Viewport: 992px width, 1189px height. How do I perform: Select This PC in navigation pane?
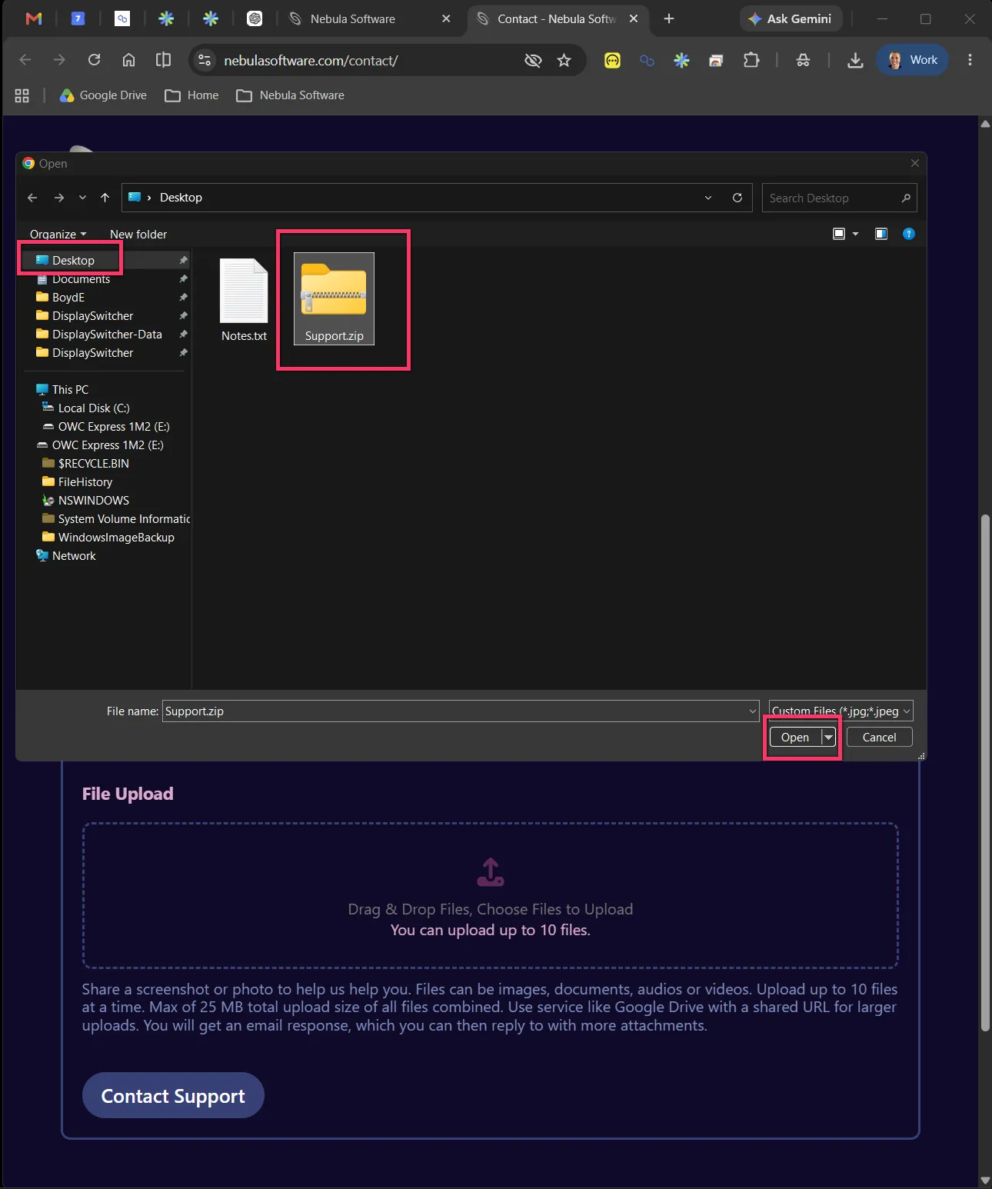[70, 390]
